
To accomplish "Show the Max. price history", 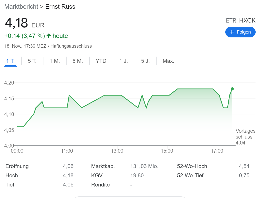I will pos(168,61).
